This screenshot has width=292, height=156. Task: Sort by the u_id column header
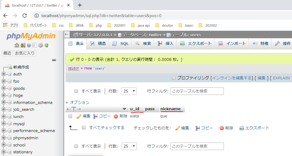tap(135, 109)
